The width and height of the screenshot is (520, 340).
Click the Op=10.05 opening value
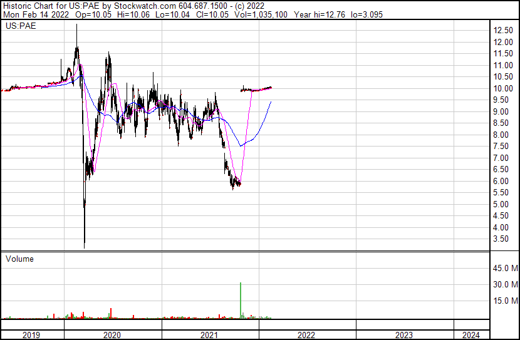[x=93, y=14]
